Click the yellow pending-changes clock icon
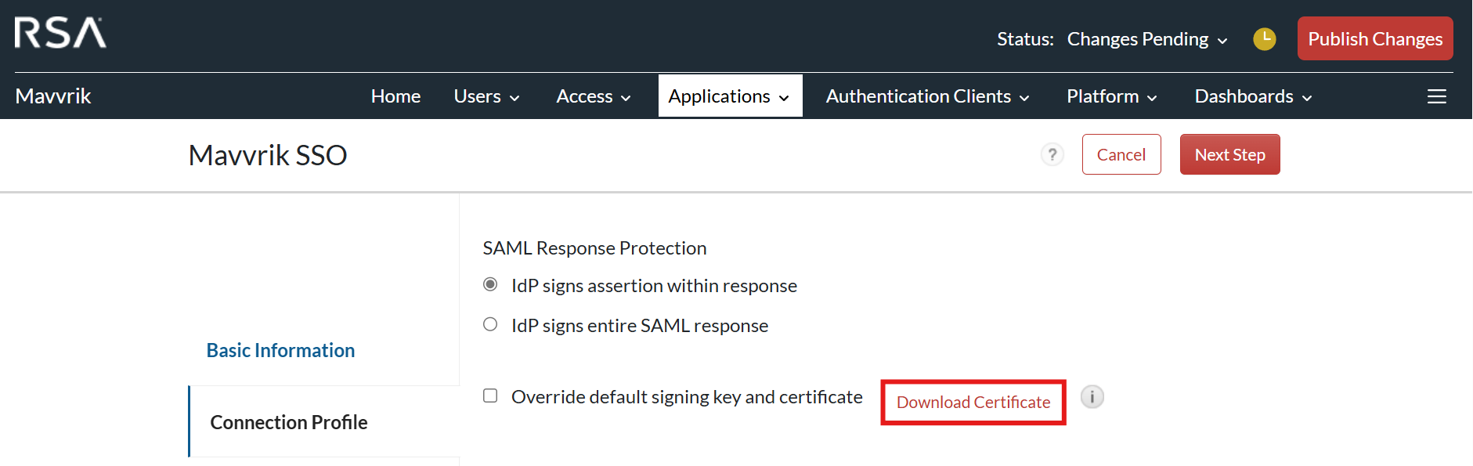The image size is (1473, 466). pos(1264,39)
